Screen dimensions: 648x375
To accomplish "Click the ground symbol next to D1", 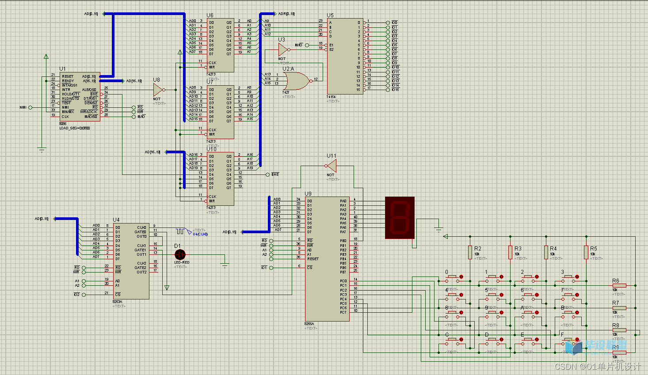I will tap(225, 265).
